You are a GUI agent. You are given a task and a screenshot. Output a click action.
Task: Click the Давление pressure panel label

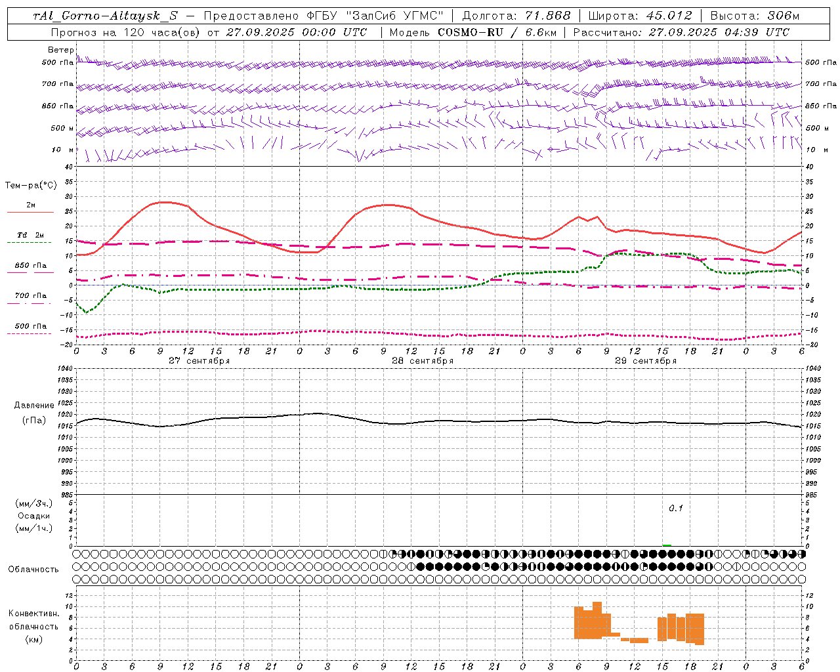pos(34,406)
